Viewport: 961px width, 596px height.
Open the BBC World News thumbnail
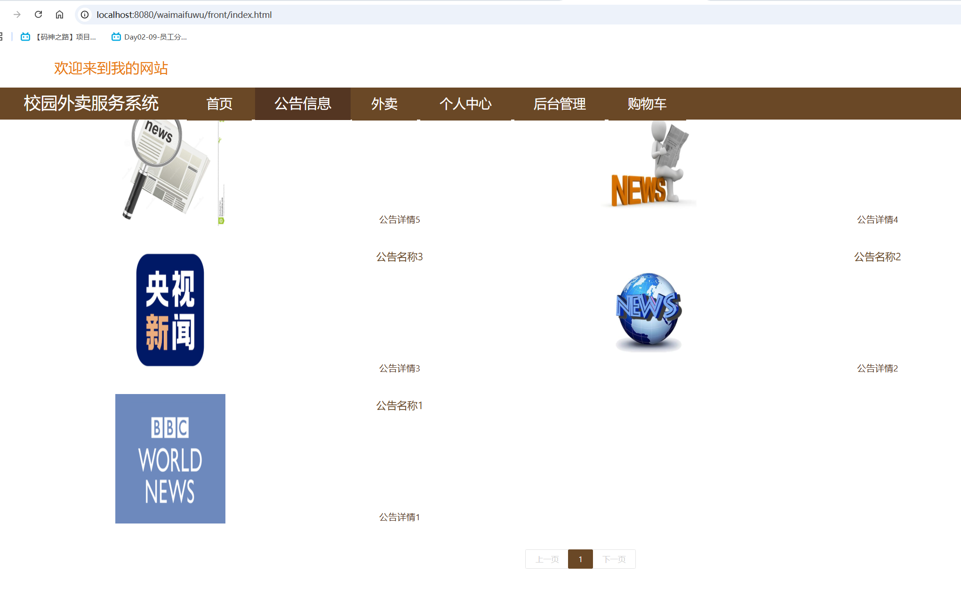tap(170, 459)
